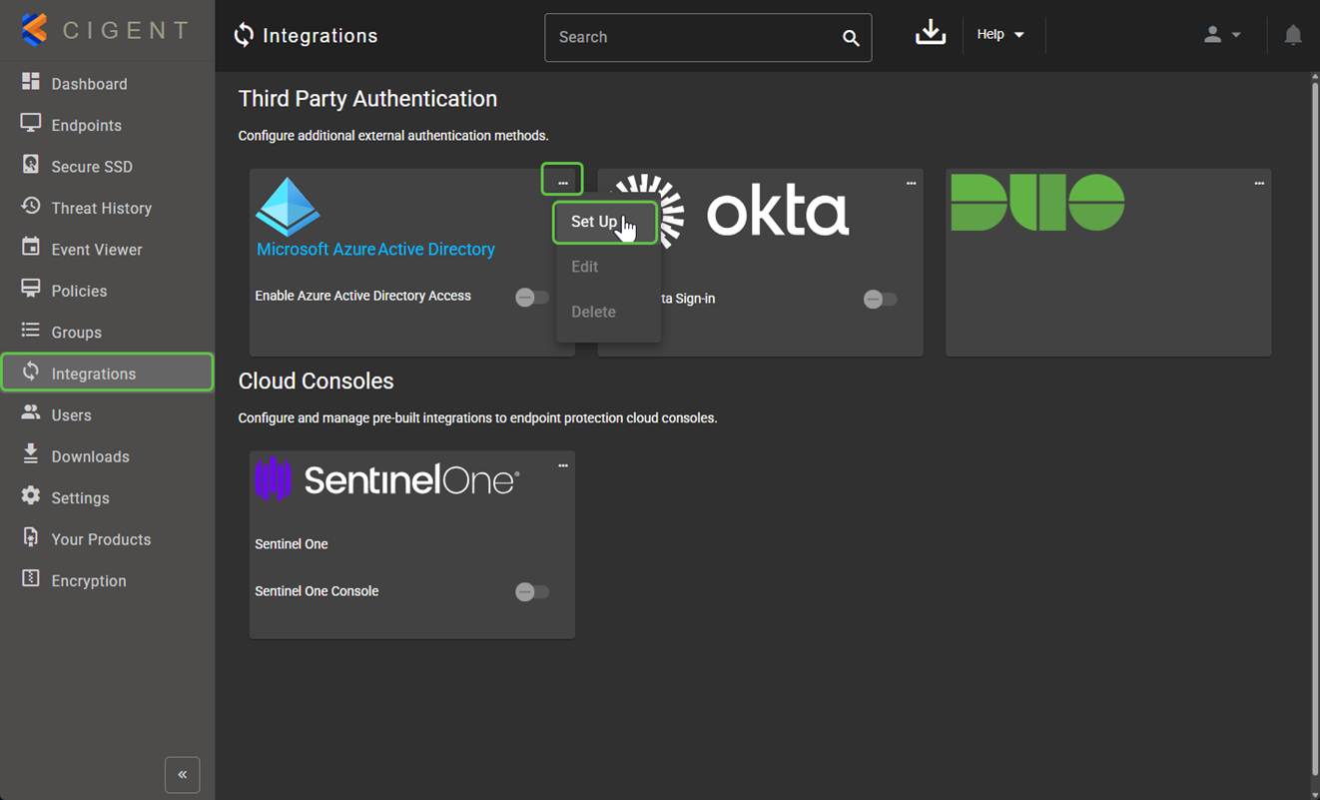Click the Settings gear icon
The height and width of the screenshot is (800, 1320).
(31, 496)
